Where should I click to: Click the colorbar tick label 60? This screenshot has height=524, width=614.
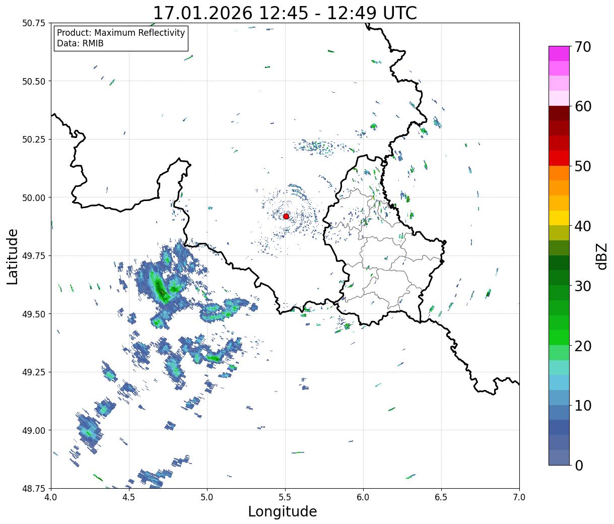click(582, 106)
